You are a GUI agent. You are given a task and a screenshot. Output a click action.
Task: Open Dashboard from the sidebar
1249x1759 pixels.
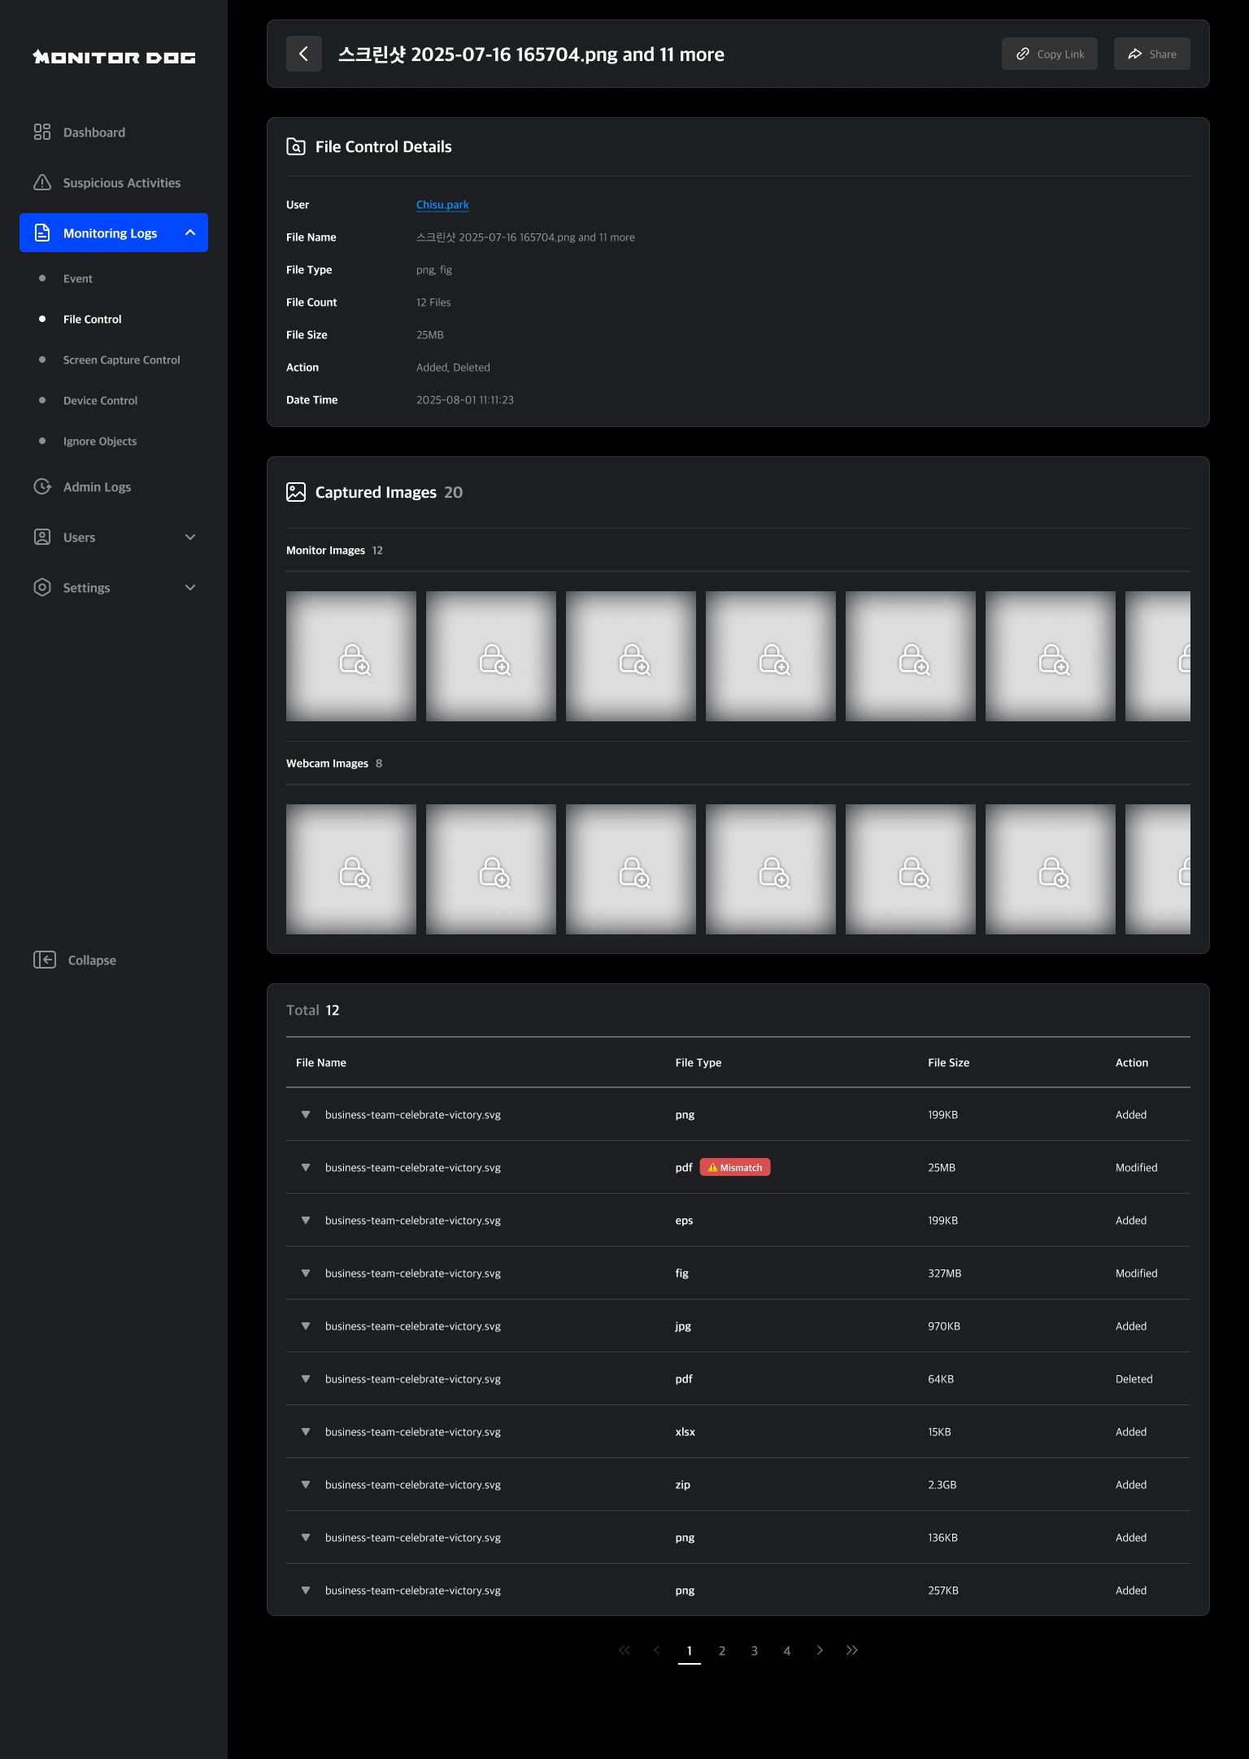pos(94,133)
